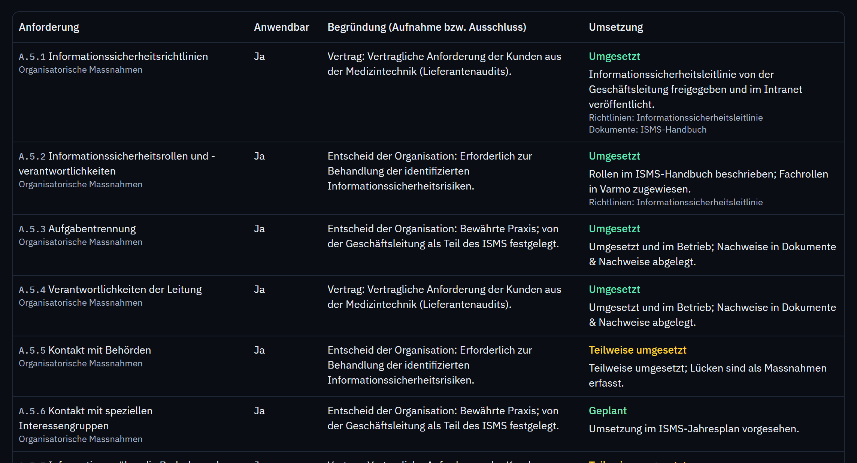Click the 'Ja' cell in row A.5.1

coord(259,57)
